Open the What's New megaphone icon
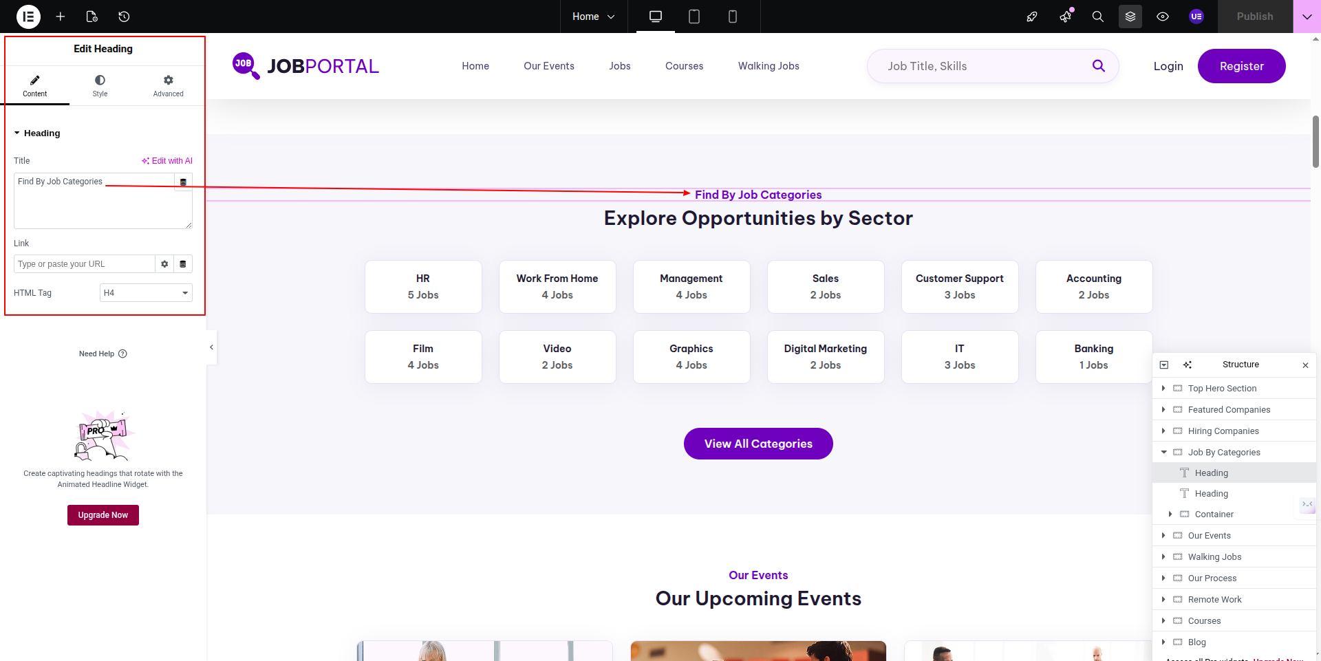The height and width of the screenshot is (661, 1321). pyautogui.click(x=1065, y=17)
